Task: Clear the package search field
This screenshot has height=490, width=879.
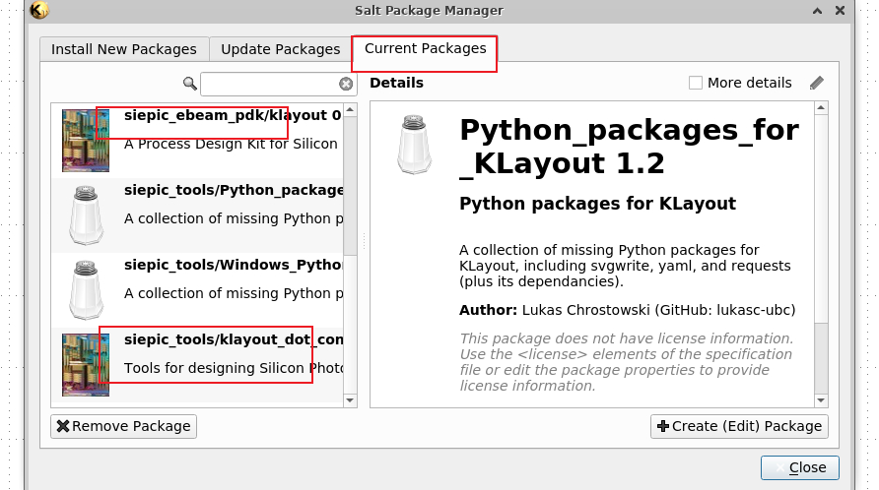Action: point(346,84)
